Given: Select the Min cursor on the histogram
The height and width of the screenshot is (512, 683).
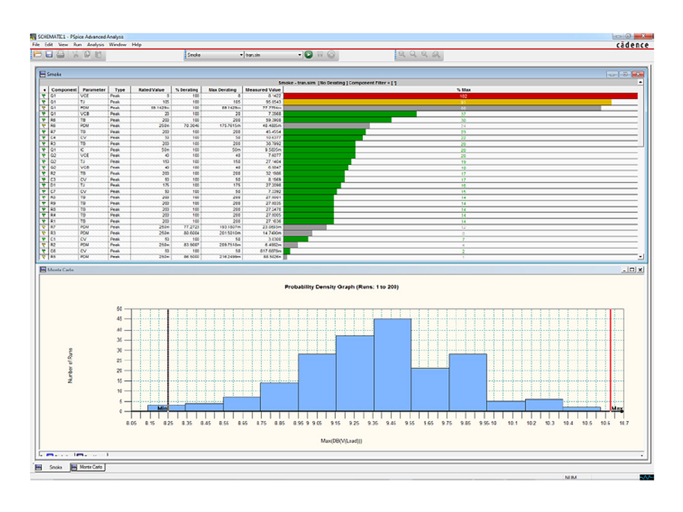Looking at the screenshot, I should click(168, 361).
